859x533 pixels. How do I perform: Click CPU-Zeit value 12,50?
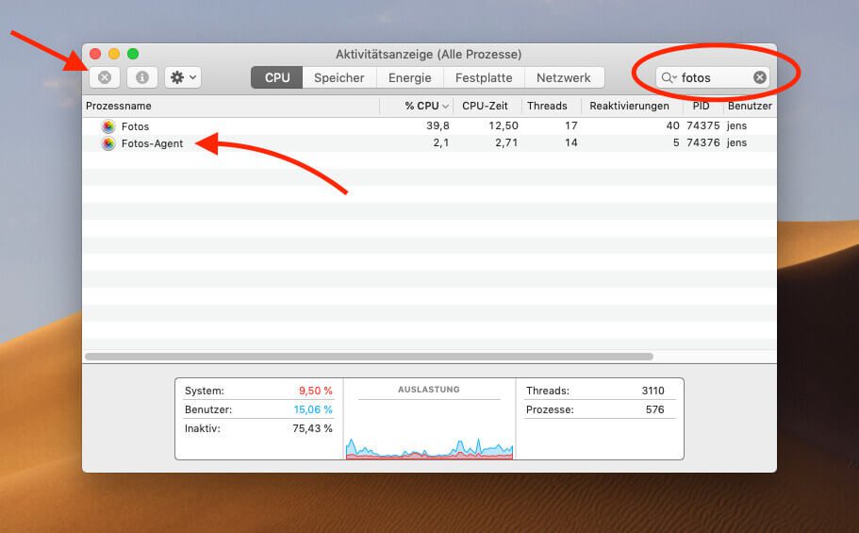[x=504, y=125]
